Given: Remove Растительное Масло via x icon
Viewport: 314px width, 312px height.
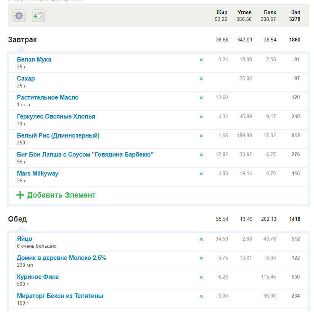Looking at the screenshot, I should pyautogui.click(x=201, y=98).
